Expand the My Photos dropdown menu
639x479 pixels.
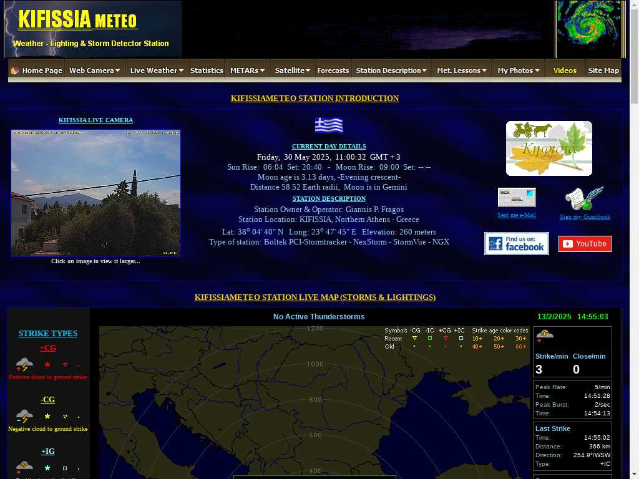[518, 70]
